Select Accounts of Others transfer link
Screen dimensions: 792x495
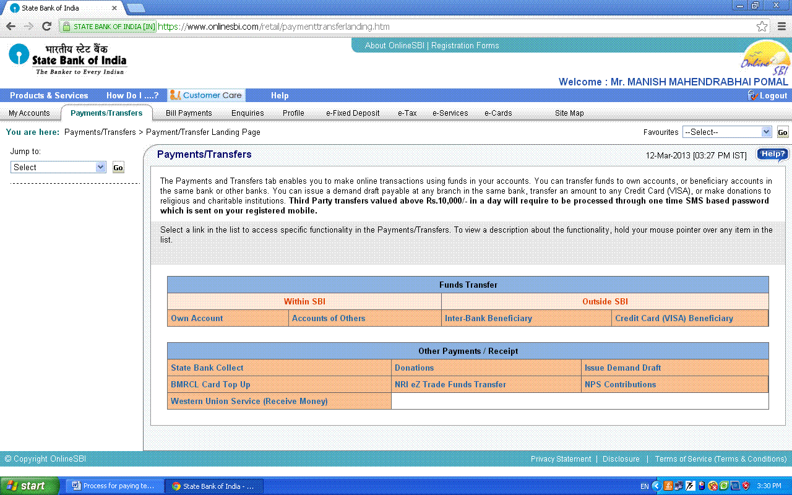329,318
